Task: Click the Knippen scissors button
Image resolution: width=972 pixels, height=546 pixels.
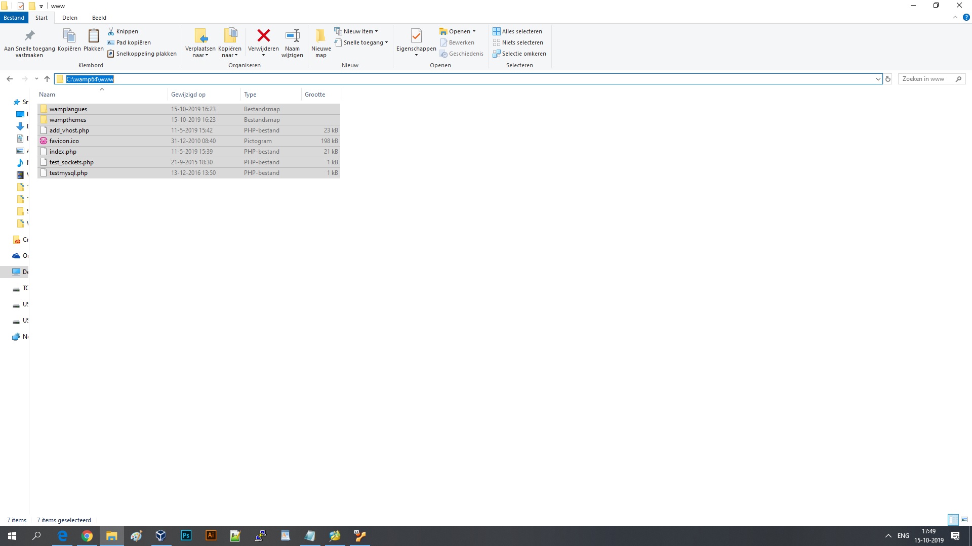Action: click(x=123, y=31)
